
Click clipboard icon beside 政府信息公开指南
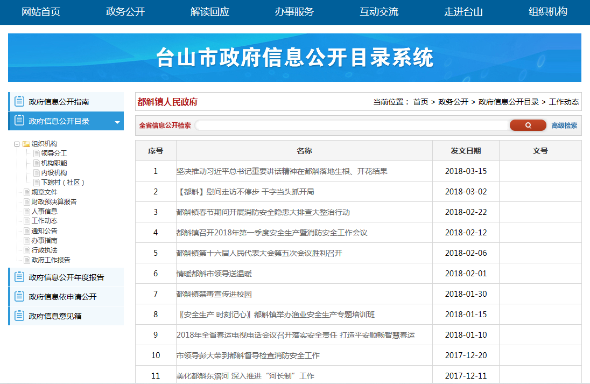click(19, 101)
